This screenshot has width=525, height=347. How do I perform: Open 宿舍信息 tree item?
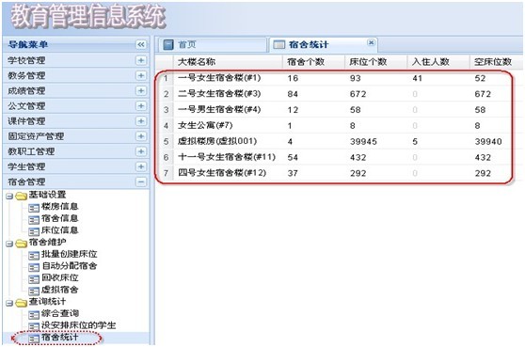coord(59,218)
